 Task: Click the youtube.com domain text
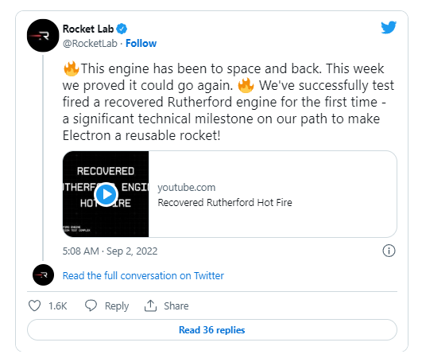point(187,188)
